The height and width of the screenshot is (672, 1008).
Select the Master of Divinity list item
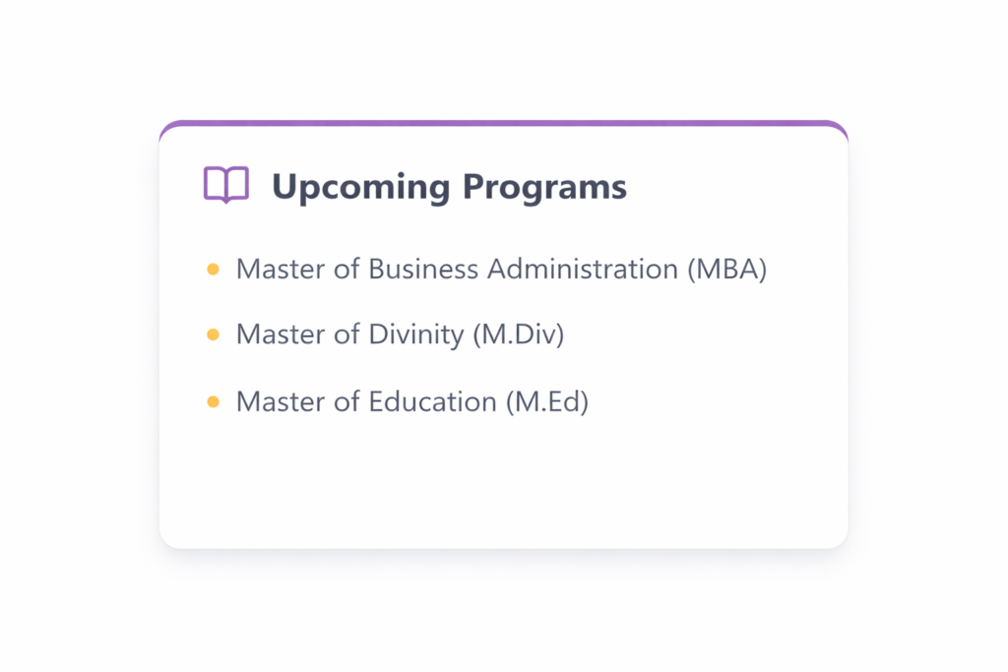pyautogui.click(x=400, y=336)
